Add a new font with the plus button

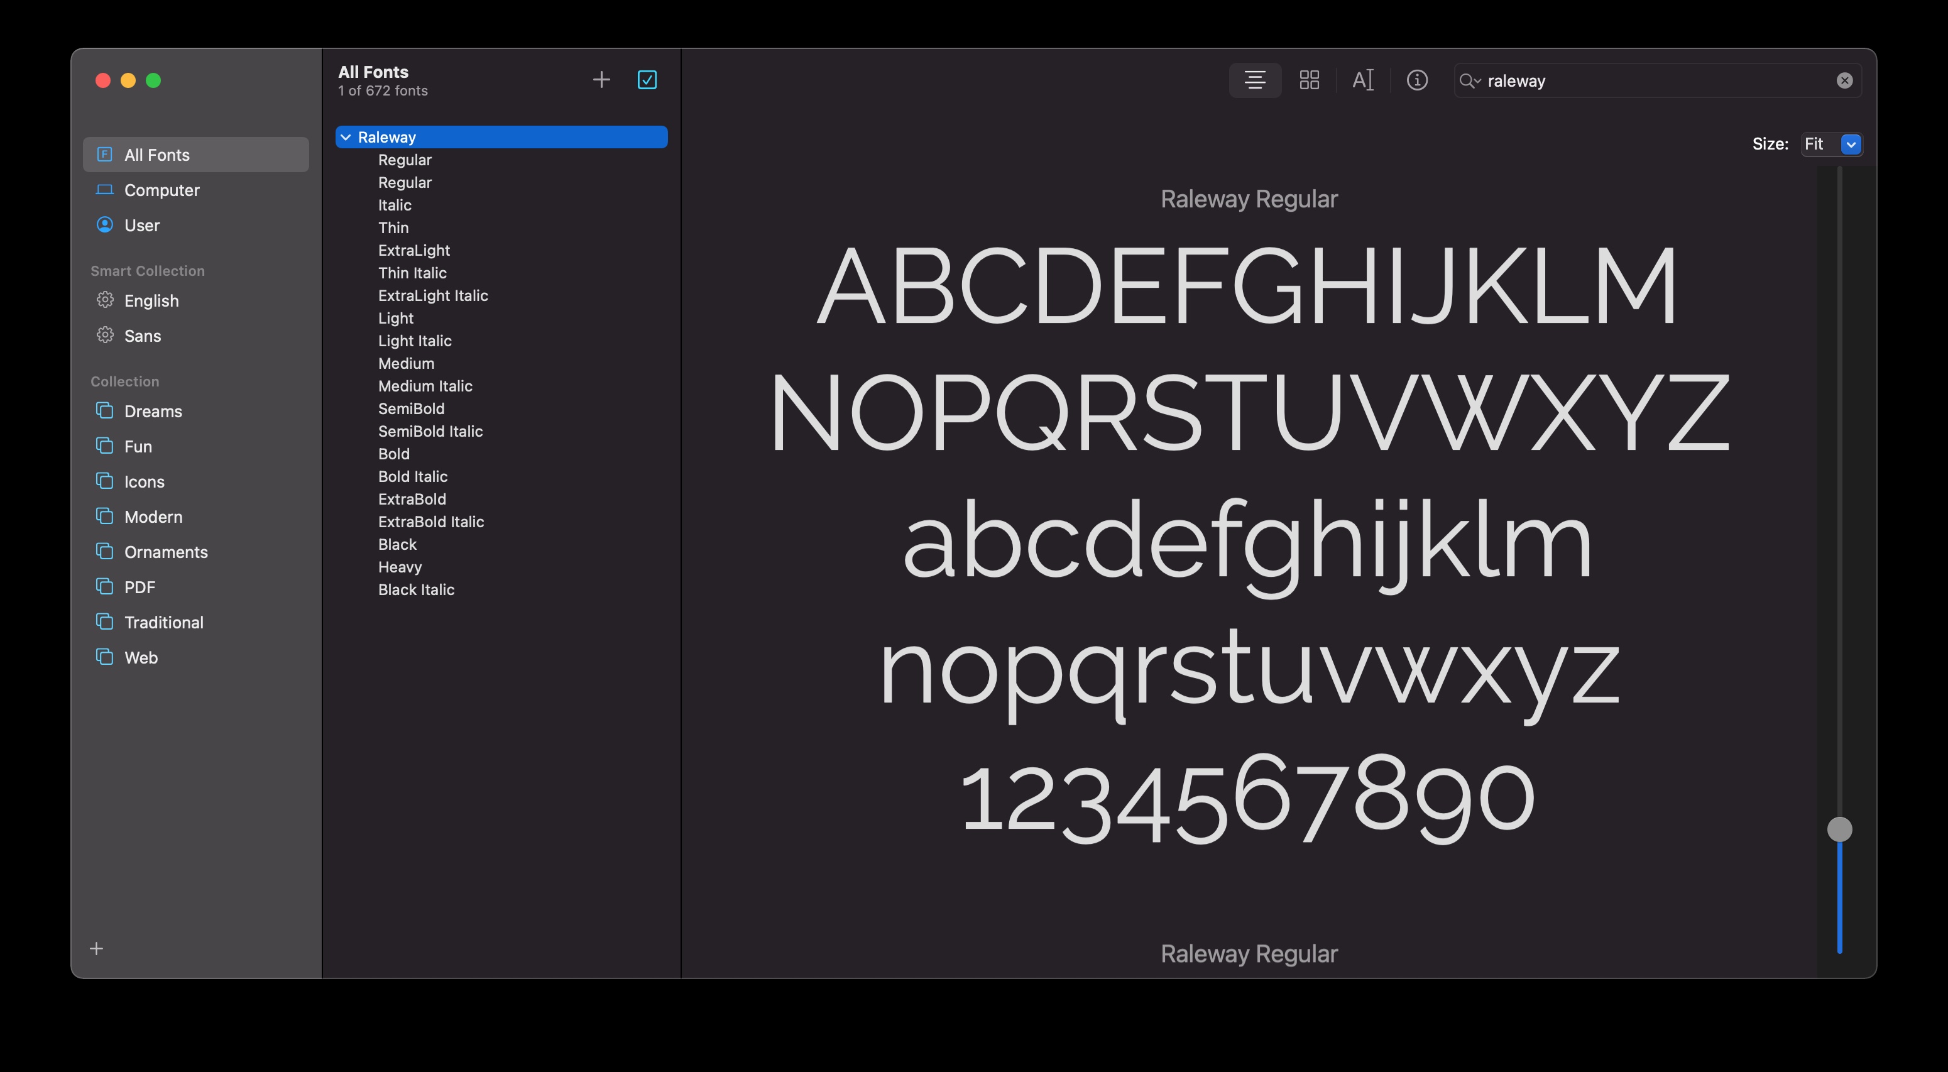coord(601,79)
